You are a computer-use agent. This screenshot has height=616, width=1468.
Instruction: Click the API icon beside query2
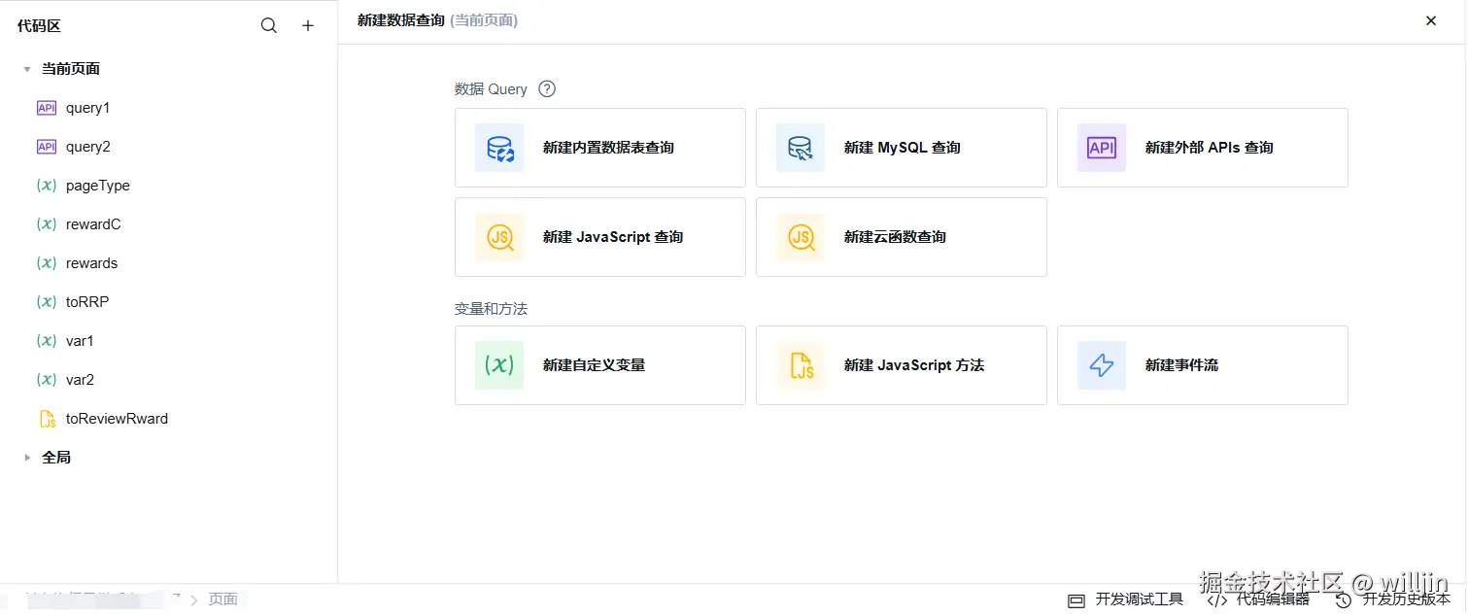pos(47,147)
